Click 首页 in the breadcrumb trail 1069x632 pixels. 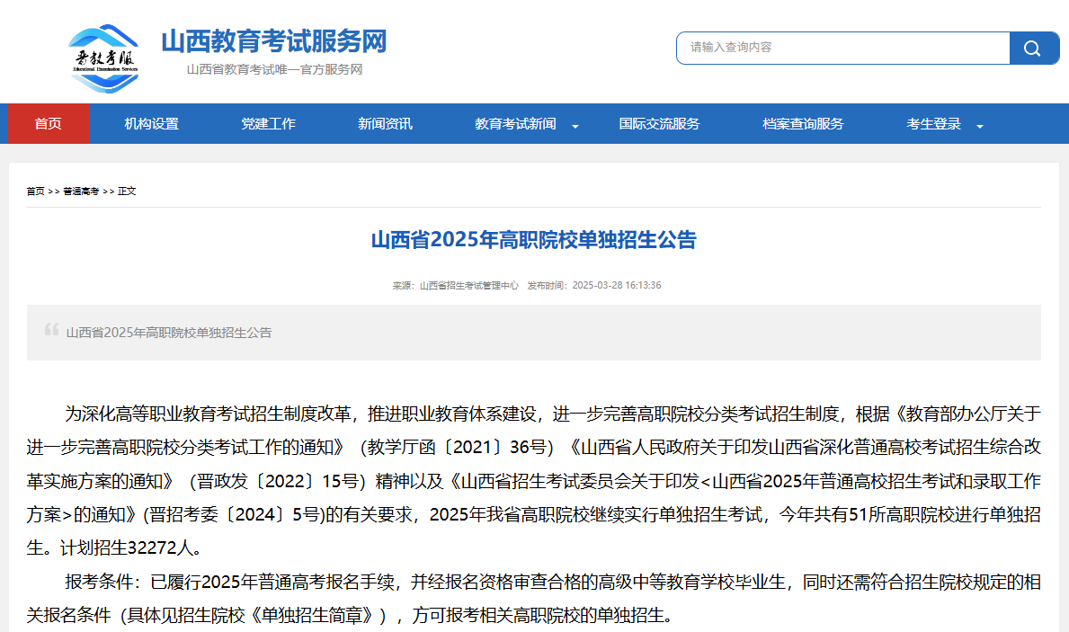click(35, 191)
